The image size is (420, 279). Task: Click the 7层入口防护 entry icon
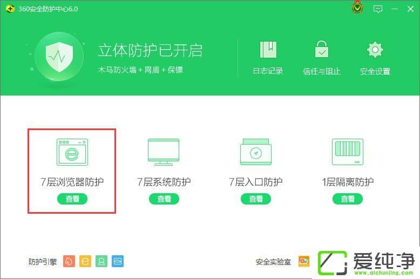[x=255, y=153]
